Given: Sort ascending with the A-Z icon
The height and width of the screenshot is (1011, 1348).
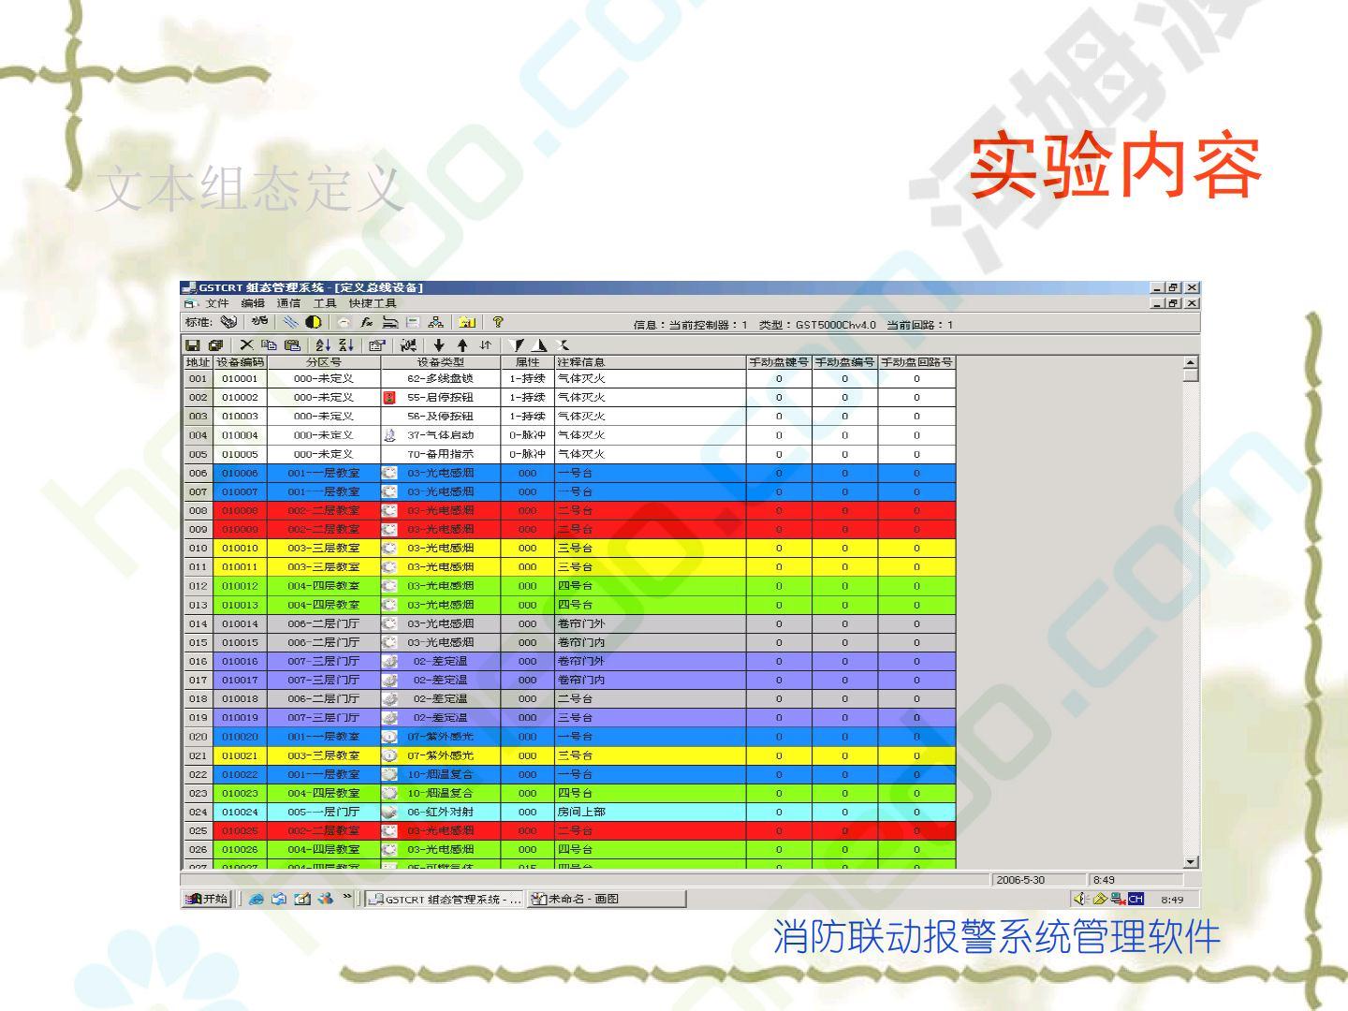Looking at the screenshot, I should (324, 344).
